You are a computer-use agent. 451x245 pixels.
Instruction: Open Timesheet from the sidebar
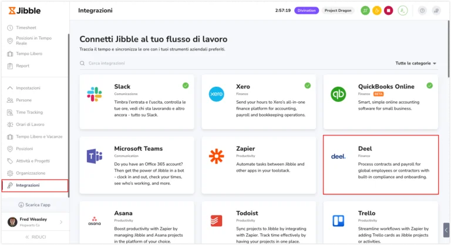(x=26, y=28)
